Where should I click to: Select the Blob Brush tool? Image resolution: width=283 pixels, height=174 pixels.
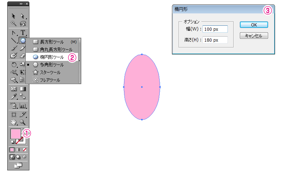(14, 55)
